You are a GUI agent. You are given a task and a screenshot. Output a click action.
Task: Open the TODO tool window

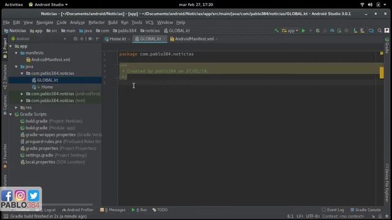(160, 210)
